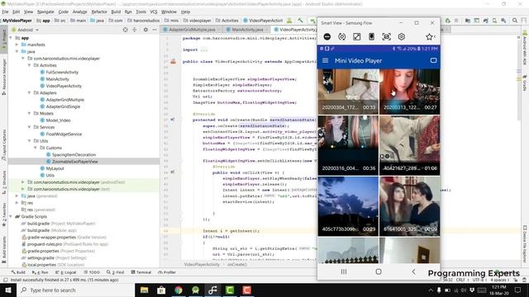Image resolution: width=529 pixels, height=297 pixels.
Task: Click the rotate screen icon in Smart View
Action: 341,36
